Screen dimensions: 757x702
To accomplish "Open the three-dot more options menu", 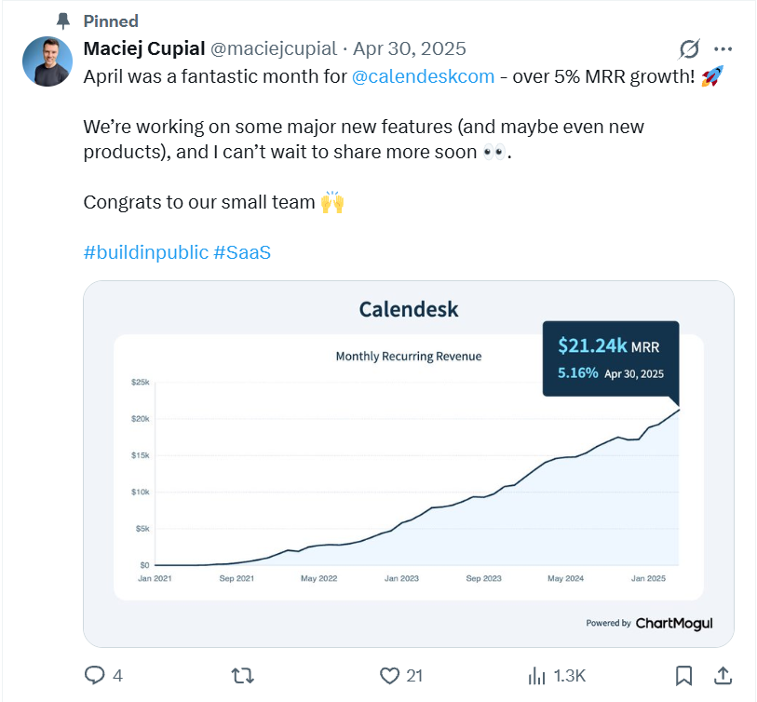I will tap(721, 49).
